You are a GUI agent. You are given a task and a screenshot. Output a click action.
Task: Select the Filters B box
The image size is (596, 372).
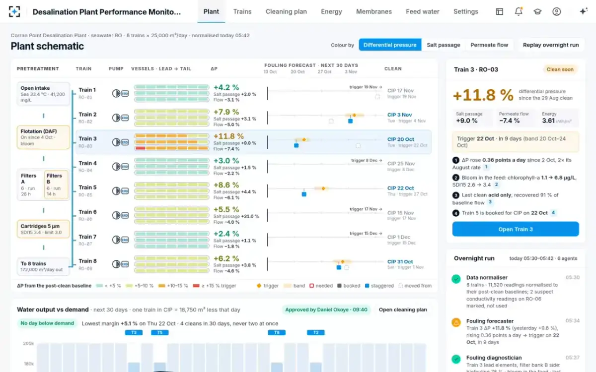56,185
